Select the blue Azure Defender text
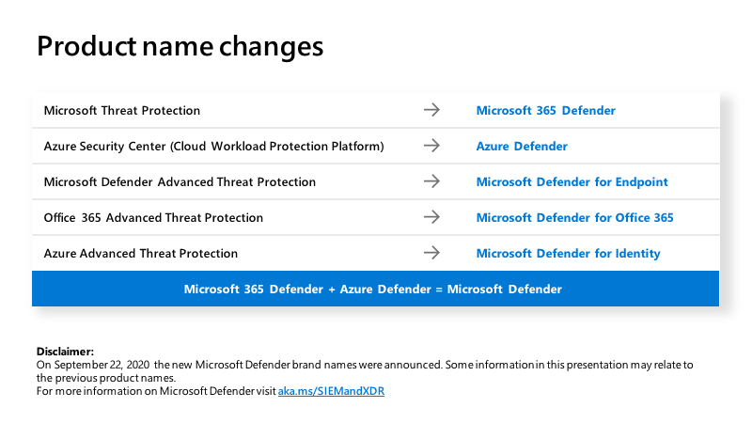752x423 pixels. tap(521, 146)
